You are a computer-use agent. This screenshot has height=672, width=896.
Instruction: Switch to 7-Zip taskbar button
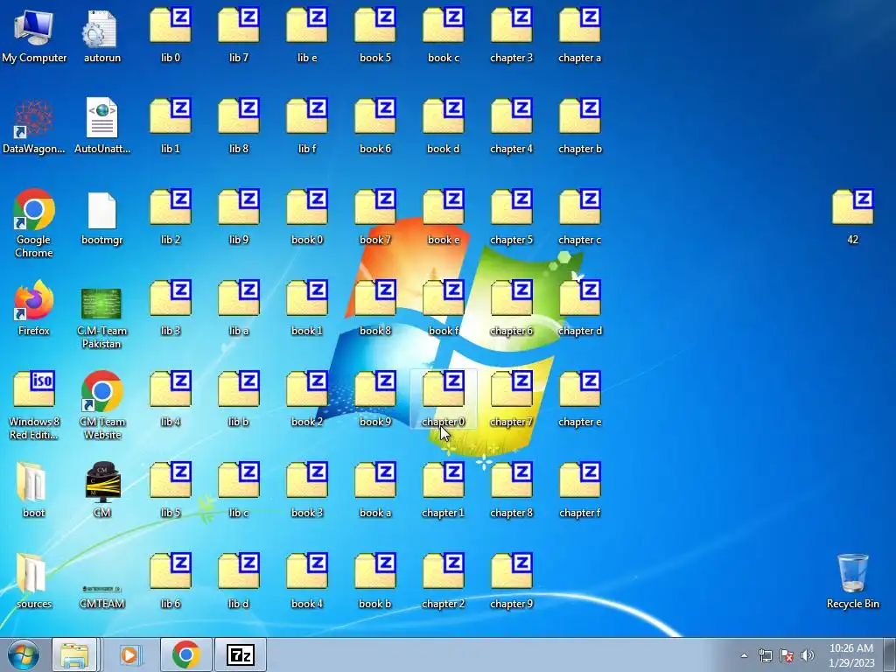coord(241,654)
